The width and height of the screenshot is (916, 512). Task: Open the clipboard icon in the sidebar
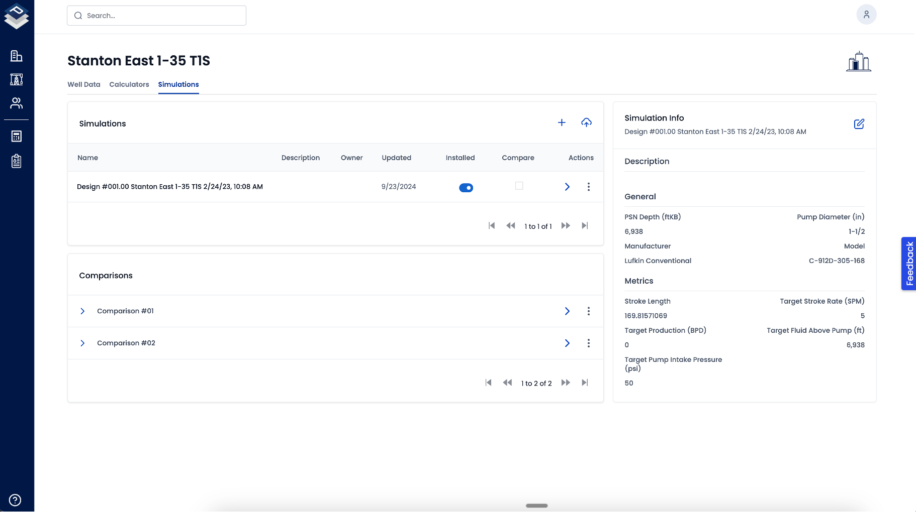point(17,161)
